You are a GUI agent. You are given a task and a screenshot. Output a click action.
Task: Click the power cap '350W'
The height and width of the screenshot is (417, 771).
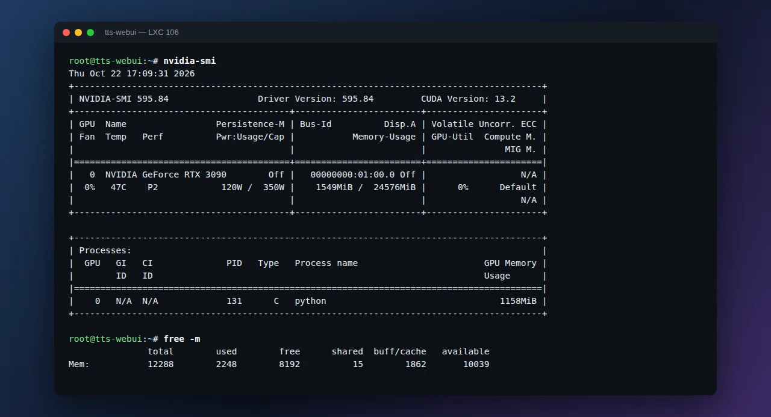coord(273,187)
